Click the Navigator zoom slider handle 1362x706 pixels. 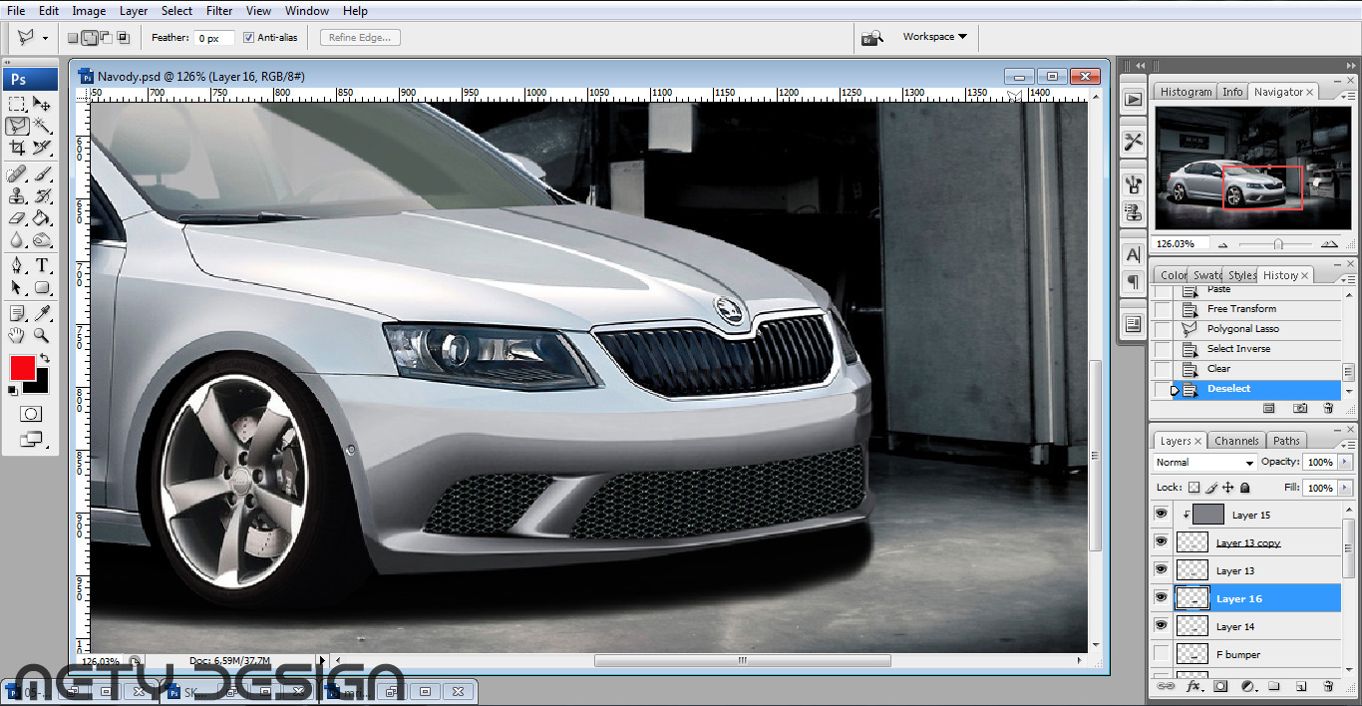(1278, 244)
